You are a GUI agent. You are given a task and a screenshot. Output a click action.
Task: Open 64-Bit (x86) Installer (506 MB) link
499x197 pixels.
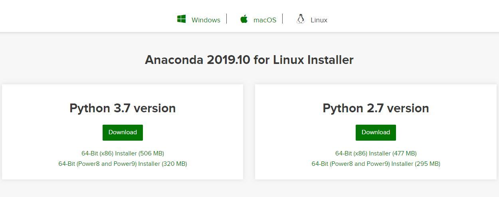point(123,153)
